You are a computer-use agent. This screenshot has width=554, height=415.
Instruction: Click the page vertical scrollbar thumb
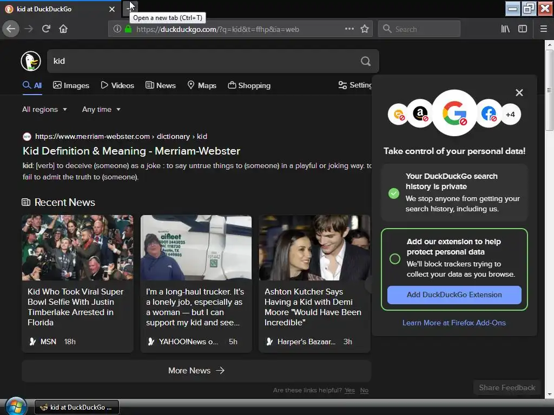coord(550,90)
